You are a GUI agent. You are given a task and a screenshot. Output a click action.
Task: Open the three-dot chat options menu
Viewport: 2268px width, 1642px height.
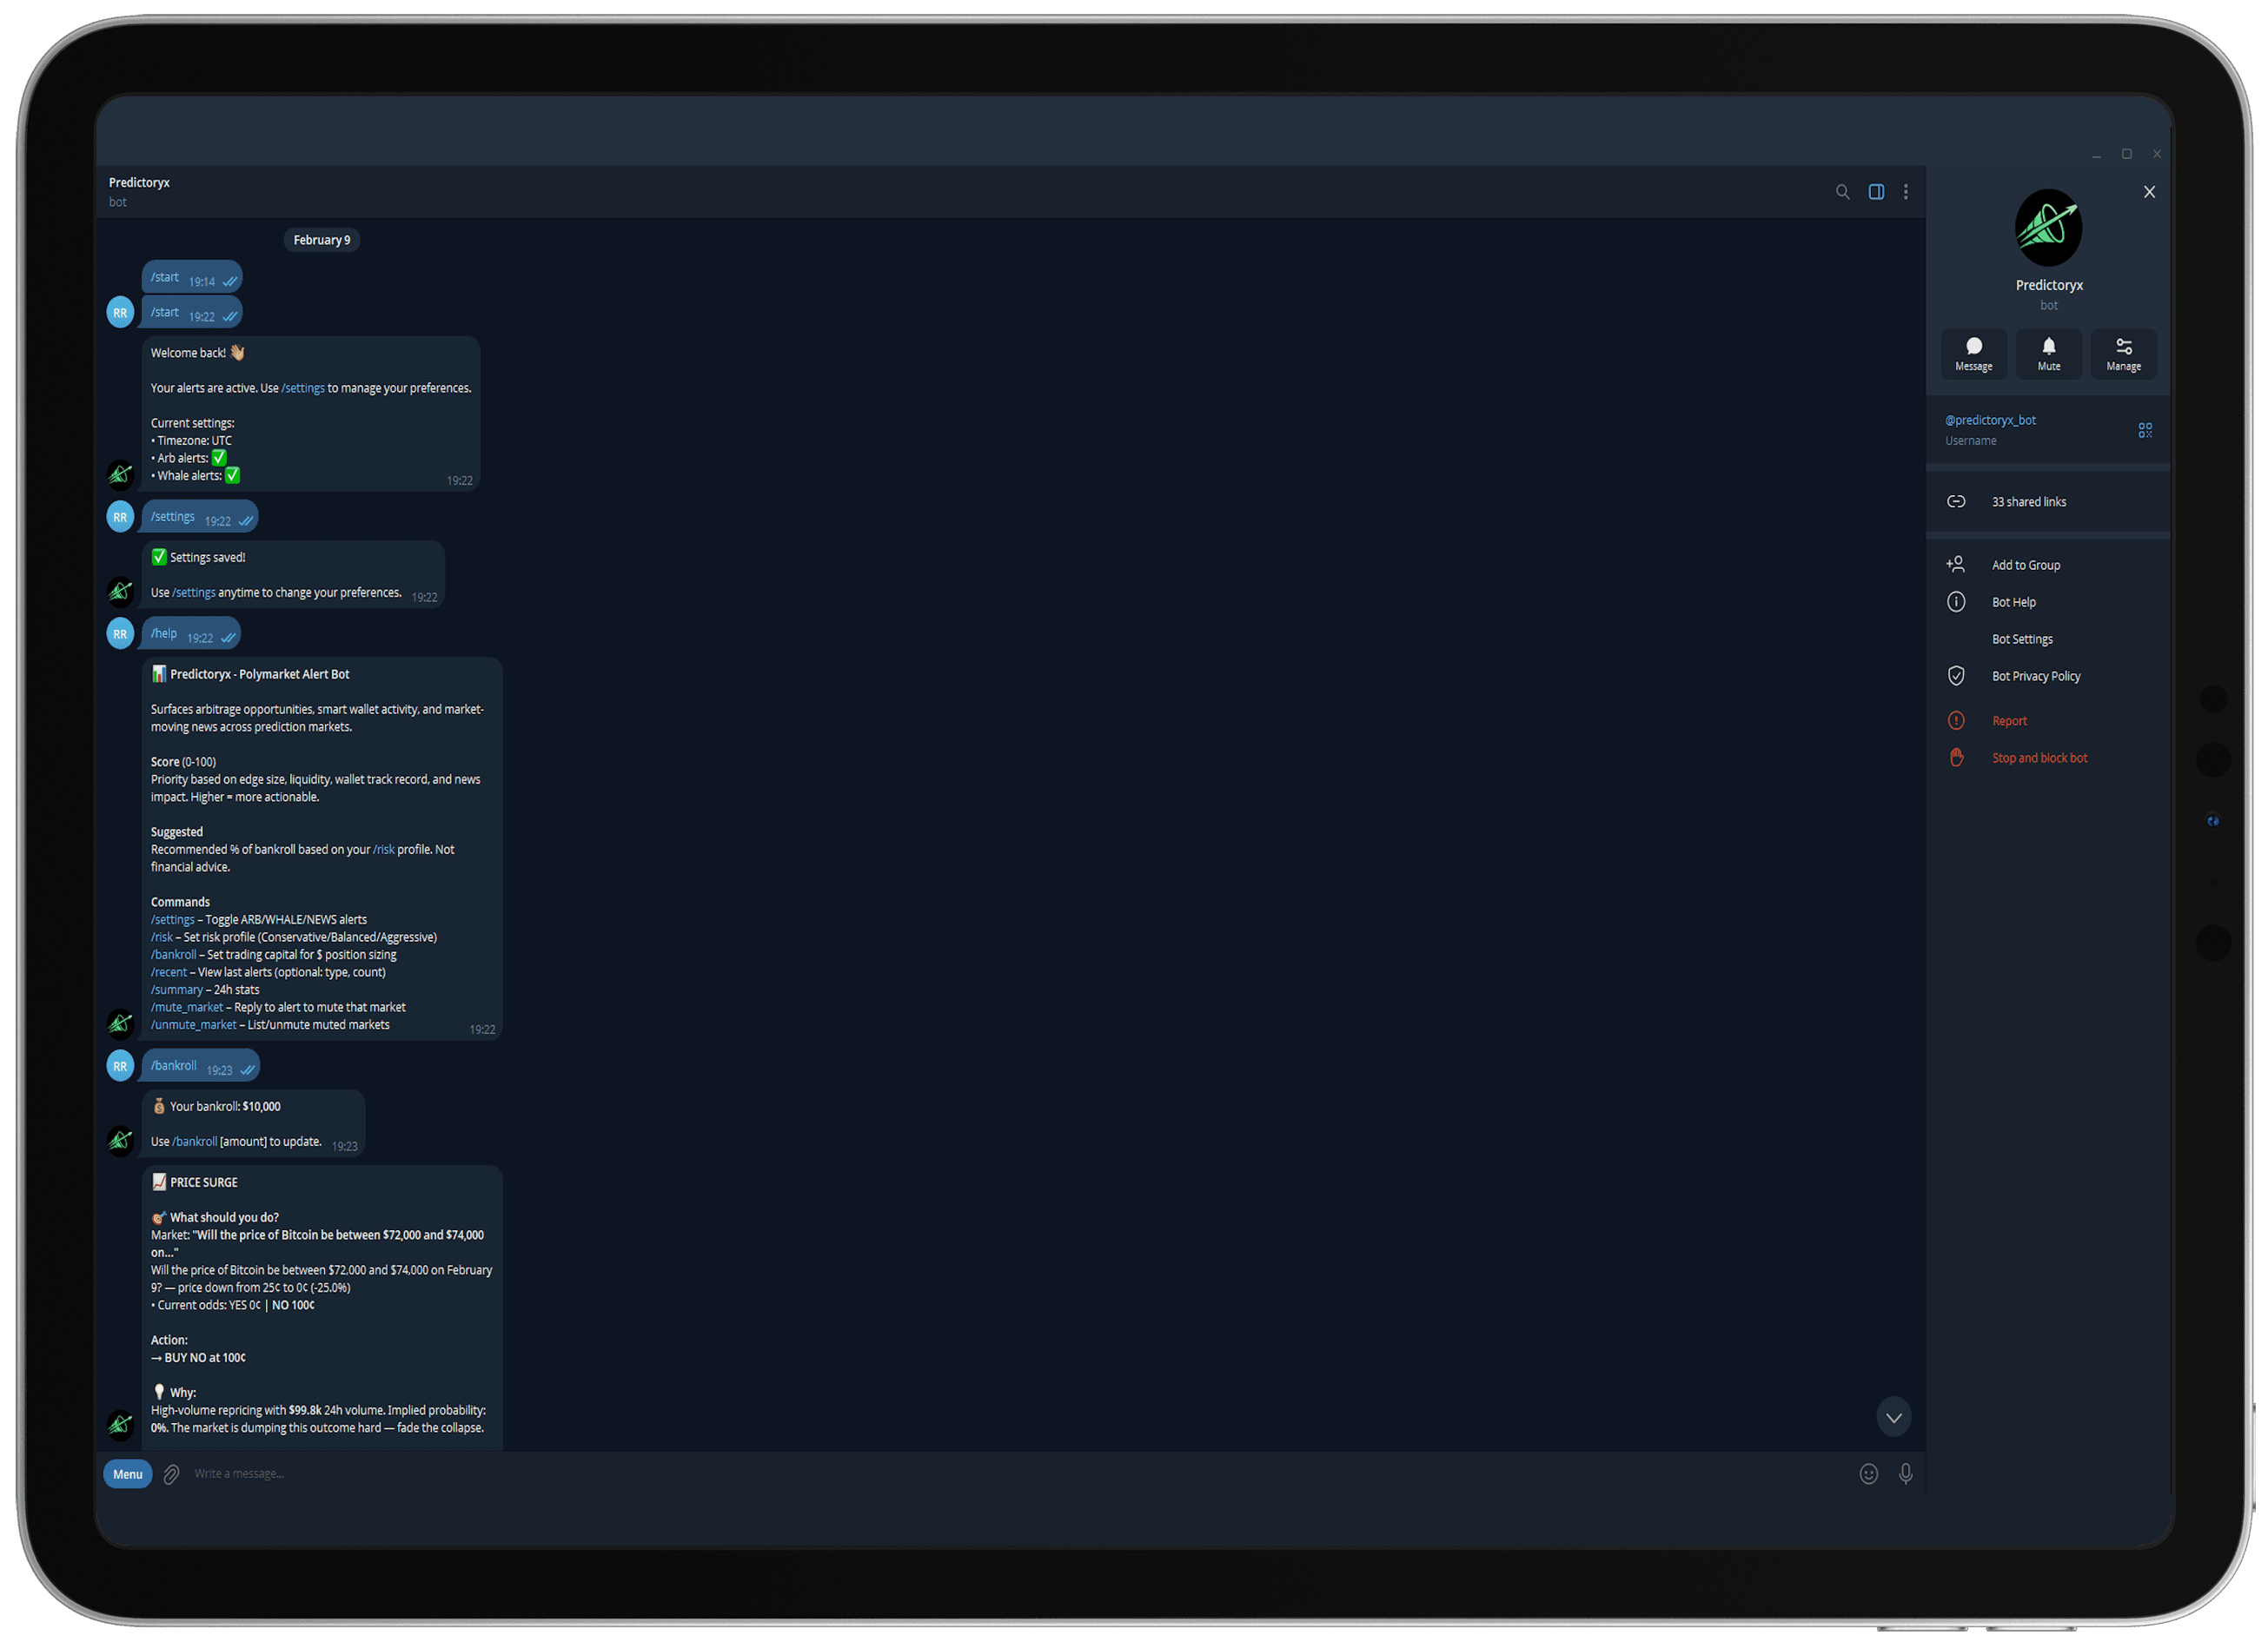point(1905,192)
